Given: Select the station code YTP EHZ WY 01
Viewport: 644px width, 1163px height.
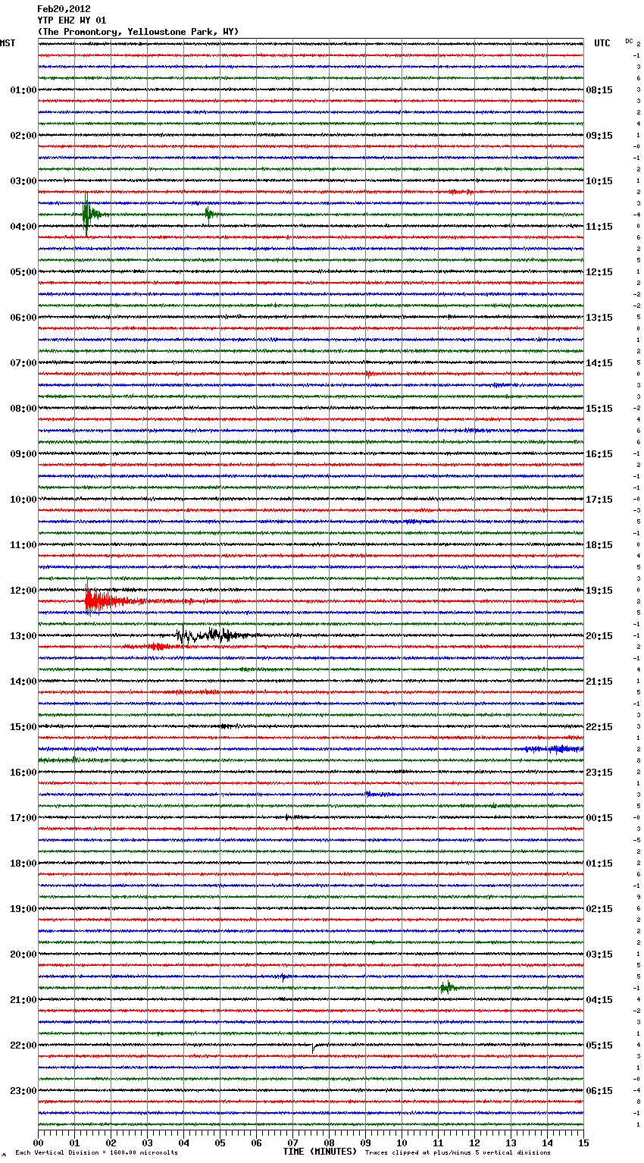Looking at the screenshot, I should click(x=72, y=20).
